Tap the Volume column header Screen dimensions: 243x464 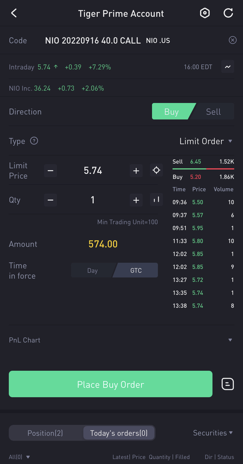224,189
